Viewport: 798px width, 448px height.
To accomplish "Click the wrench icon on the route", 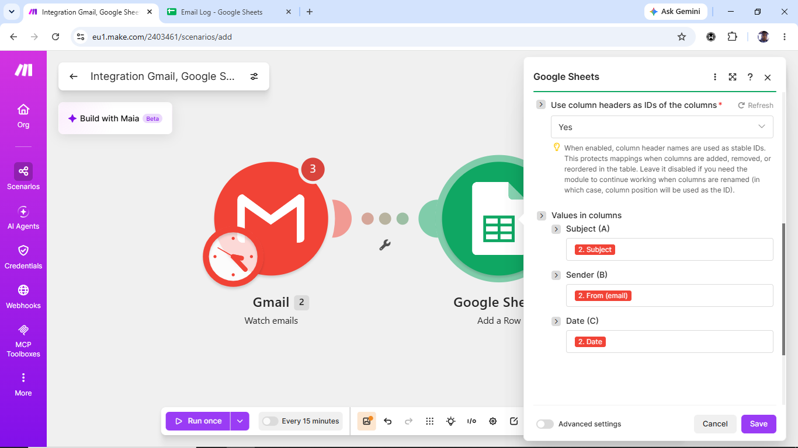I will click(x=385, y=245).
